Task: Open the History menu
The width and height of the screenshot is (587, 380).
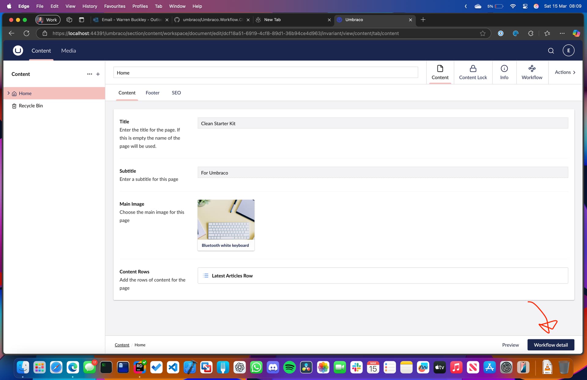Action: (x=90, y=6)
